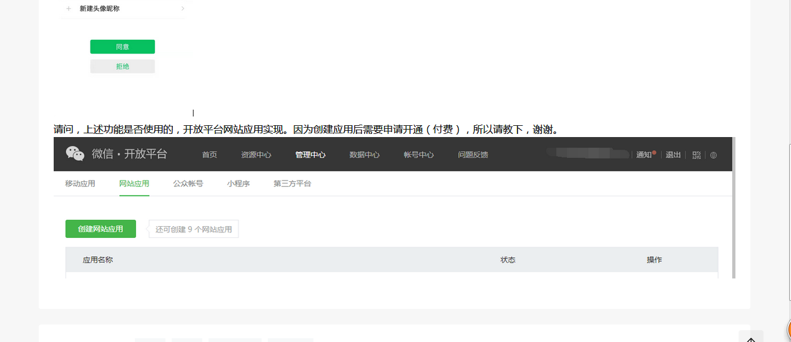Switch to the 网站应用 tab
This screenshot has height=342, width=791.
pos(134,184)
